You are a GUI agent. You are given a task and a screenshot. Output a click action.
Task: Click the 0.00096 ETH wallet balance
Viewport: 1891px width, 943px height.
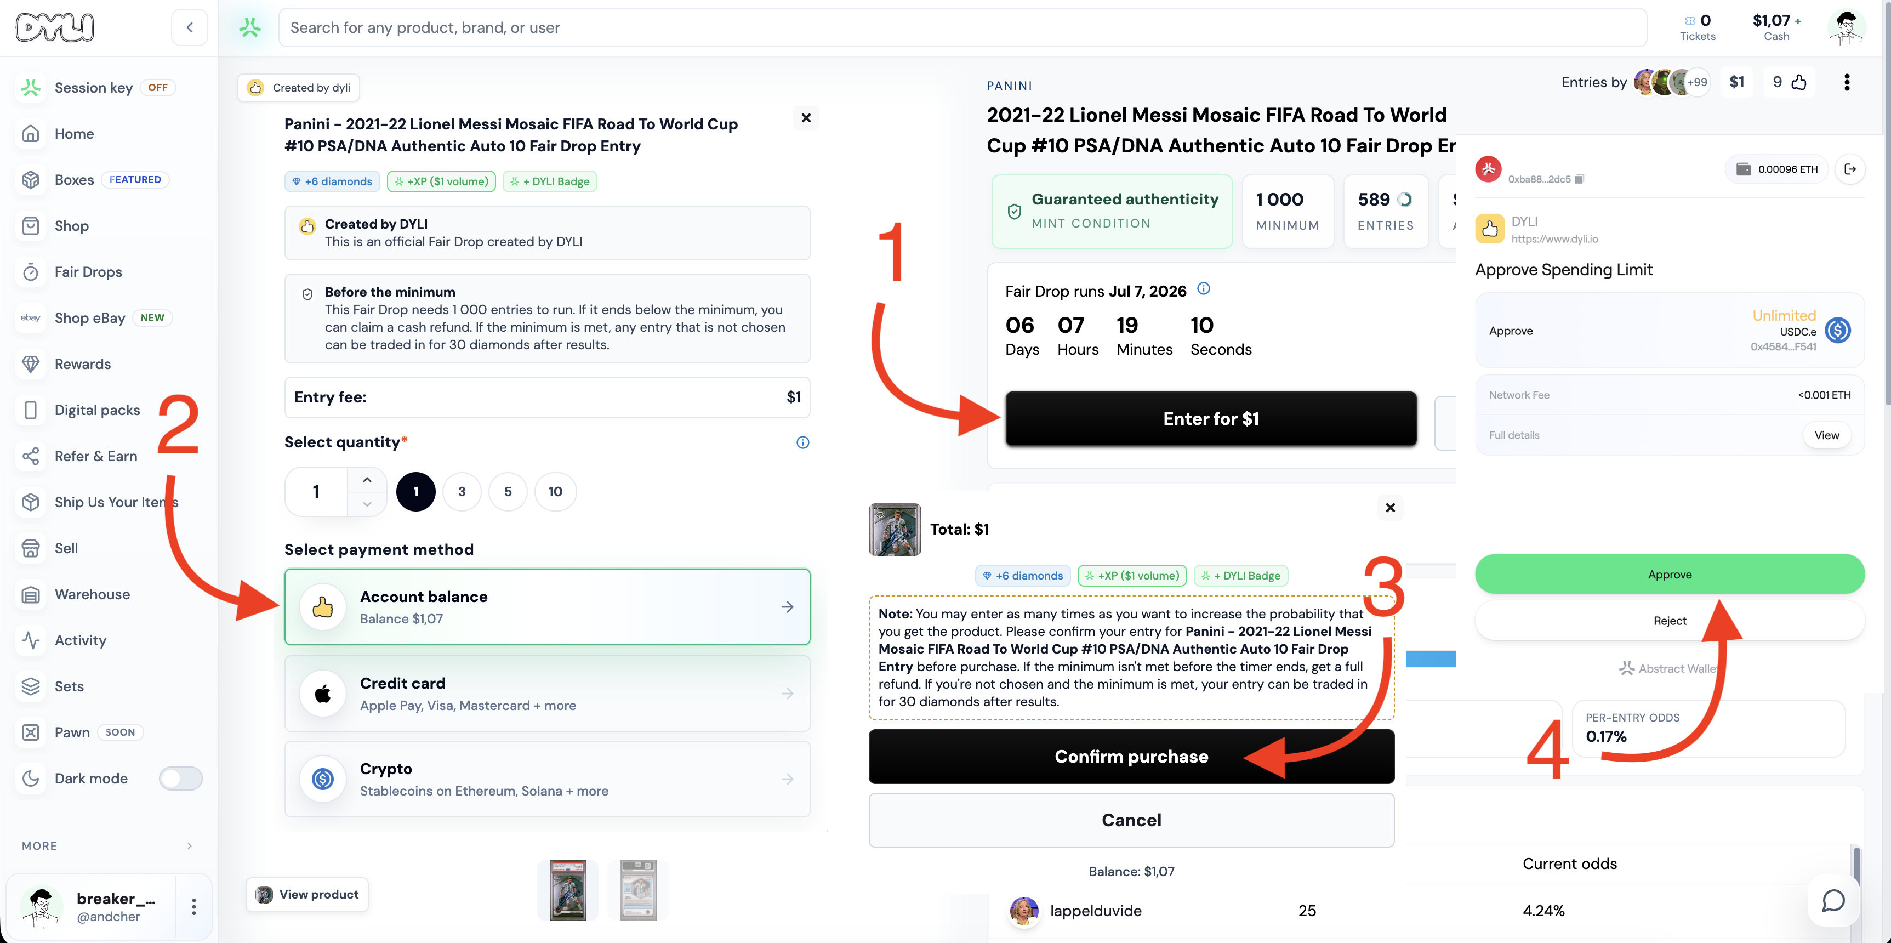coord(1777,169)
